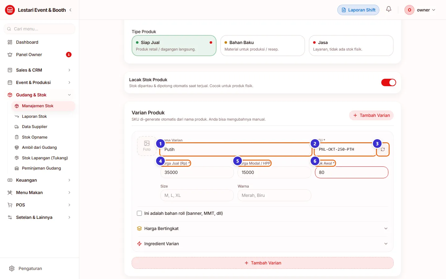Click the Harga Bertingkat layers icon

[x=139, y=228]
